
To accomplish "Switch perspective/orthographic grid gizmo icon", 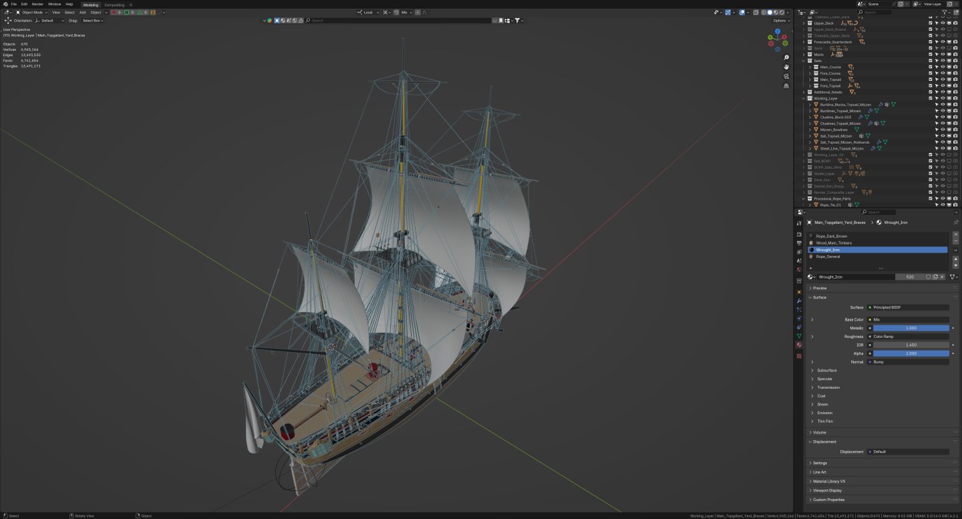I will 786,85.
